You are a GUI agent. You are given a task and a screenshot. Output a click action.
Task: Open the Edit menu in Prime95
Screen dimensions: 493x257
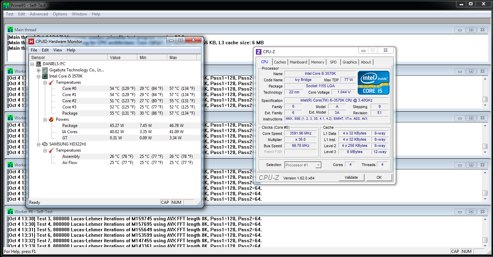pos(22,14)
